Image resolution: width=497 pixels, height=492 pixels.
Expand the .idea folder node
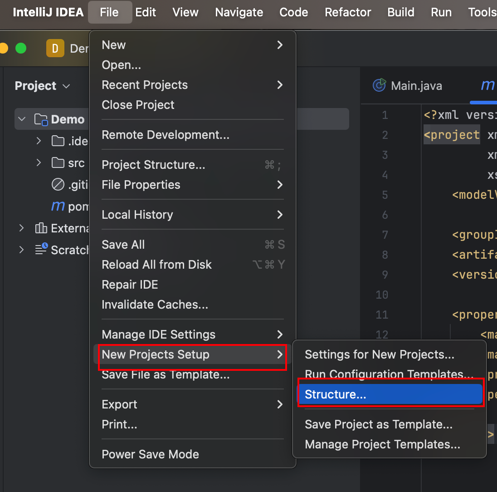click(39, 141)
